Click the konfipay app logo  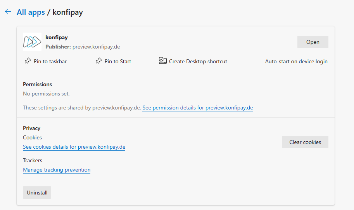(32, 42)
